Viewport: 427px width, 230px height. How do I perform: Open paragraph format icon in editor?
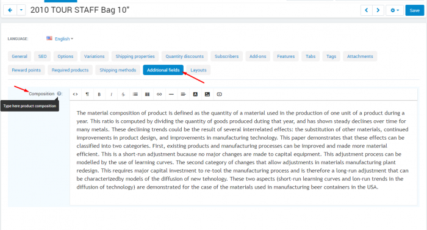[87, 95]
